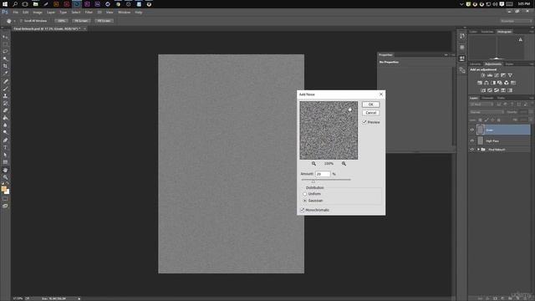This screenshot has height=301, width=535.
Task: Click the Amount slider handle
Action: coord(313,181)
